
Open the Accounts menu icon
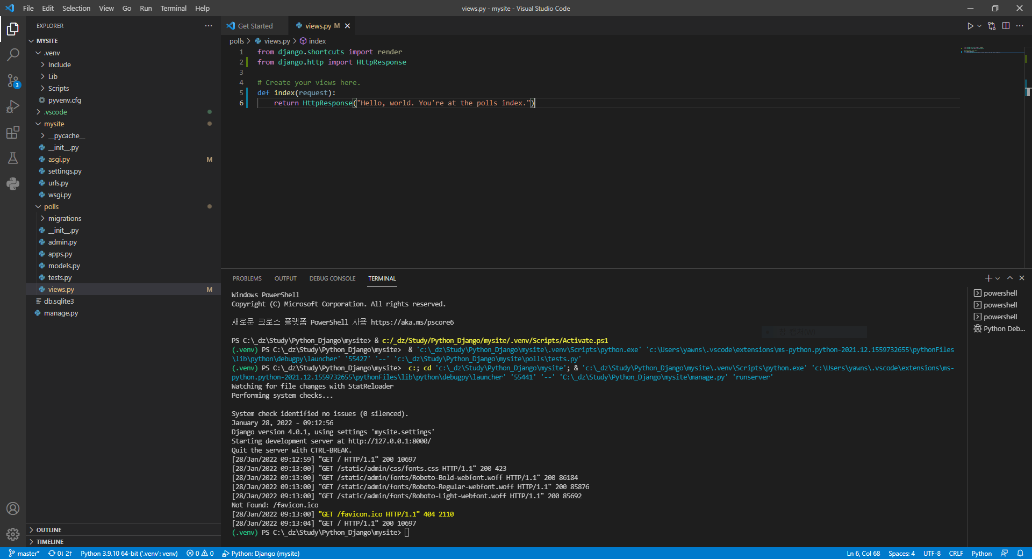click(13, 508)
